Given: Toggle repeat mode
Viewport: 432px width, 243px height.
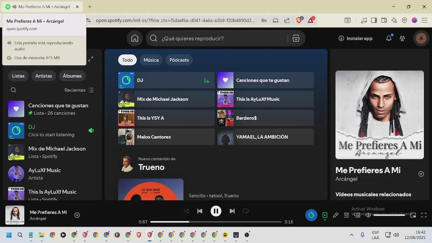Looking at the screenshot, I should (246, 211).
